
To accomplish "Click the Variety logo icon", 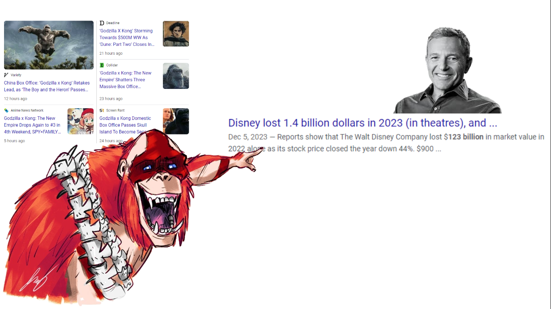I will [x=6, y=75].
